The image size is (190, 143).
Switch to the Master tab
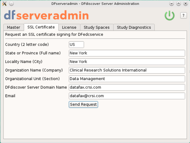[x=13, y=28]
